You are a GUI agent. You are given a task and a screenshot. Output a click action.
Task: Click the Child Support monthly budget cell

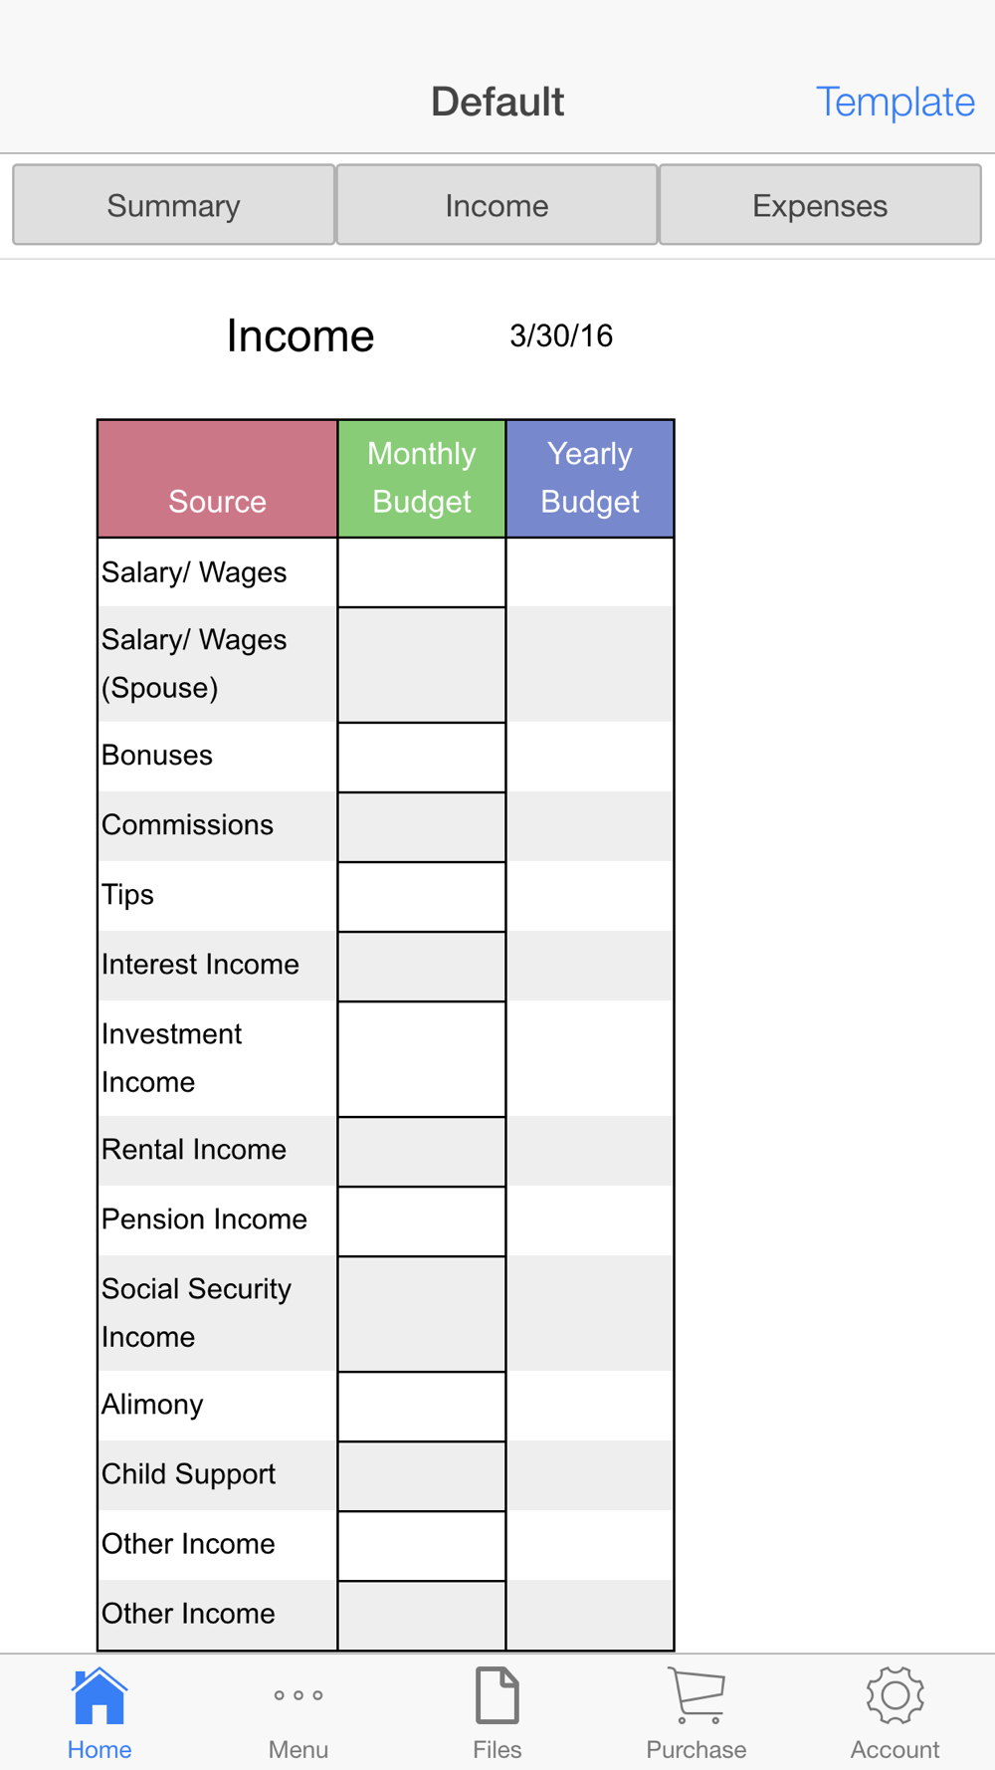click(422, 1475)
